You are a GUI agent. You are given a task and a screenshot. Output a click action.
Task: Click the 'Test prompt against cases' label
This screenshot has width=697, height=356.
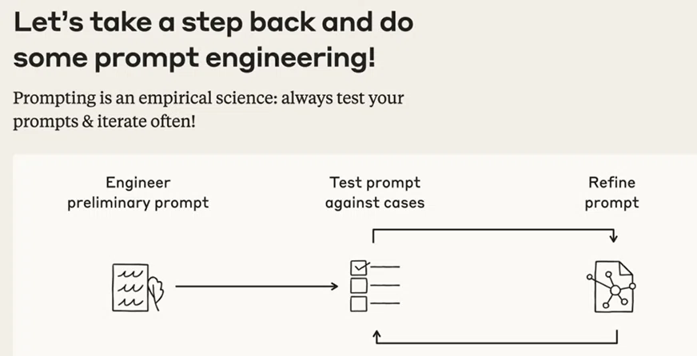tap(375, 192)
